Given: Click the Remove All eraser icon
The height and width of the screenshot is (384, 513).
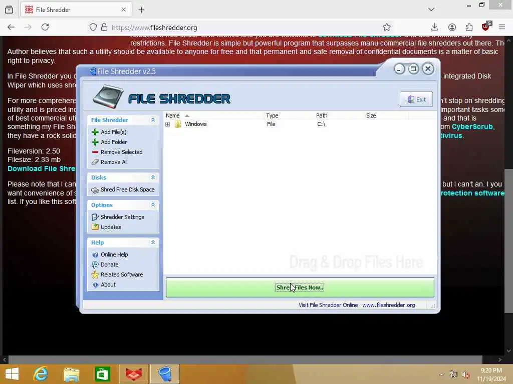Looking at the screenshot, I should tap(95, 162).
